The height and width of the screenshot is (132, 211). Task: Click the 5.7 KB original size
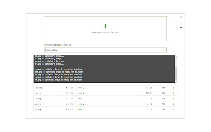(69, 88)
